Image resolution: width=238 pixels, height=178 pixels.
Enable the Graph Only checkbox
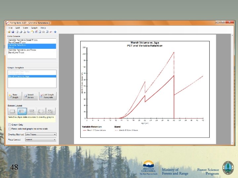[x=10, y=125]
